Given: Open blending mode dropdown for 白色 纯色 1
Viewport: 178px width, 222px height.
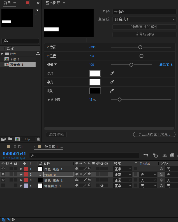Looking at the screenshot, I should pos(122,169).
